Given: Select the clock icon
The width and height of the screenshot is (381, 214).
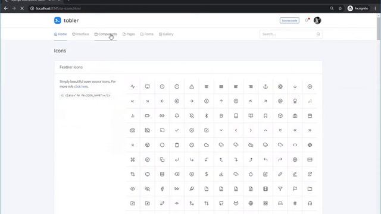Looking at the screenshot, I should pos(192,145).
